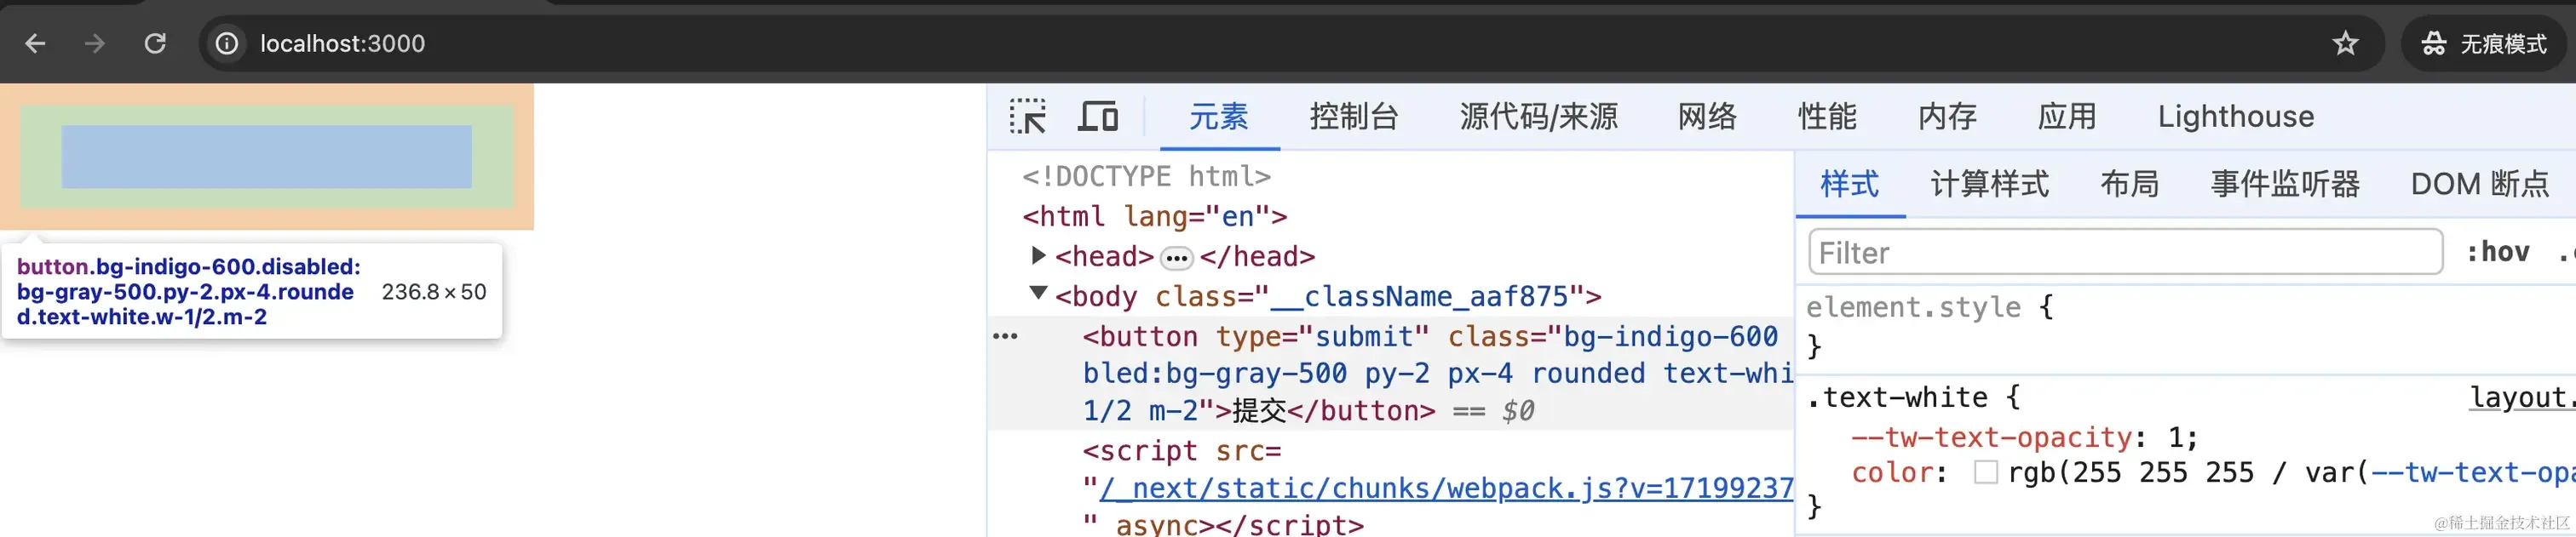Viewport: 2576px width, 537px height.
Task: Activate the inspect element picker tool
Action: coord(1028,116)
